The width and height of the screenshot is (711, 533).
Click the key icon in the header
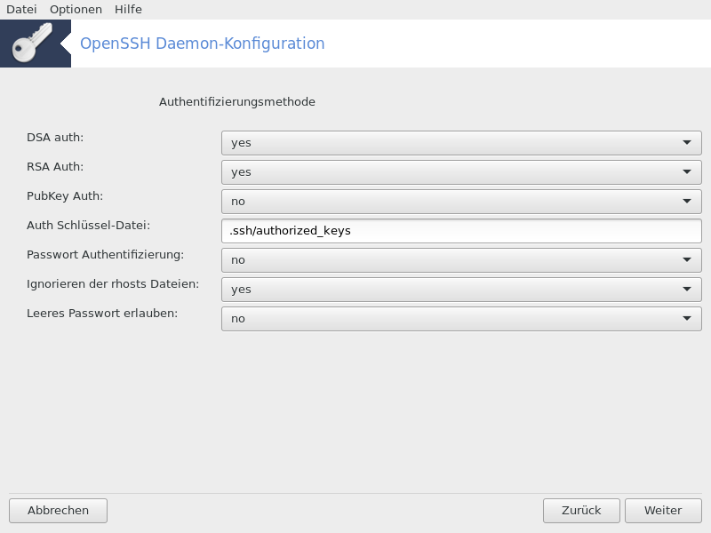coord(32,43)
